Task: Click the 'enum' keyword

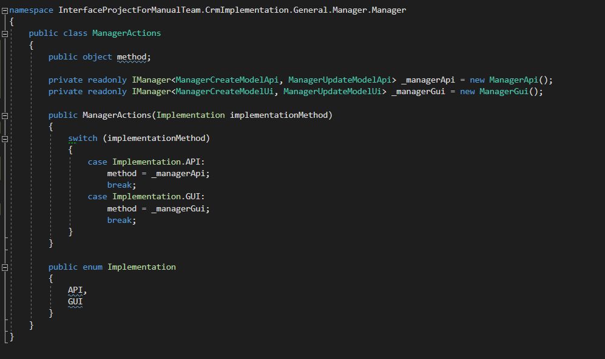Action: point(93,267)
